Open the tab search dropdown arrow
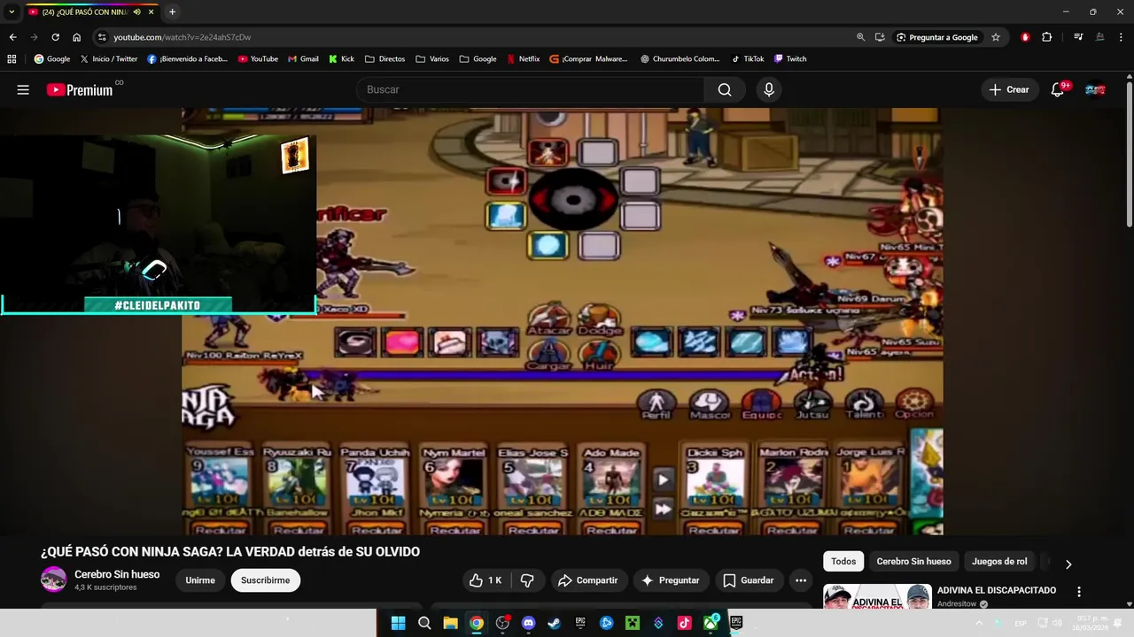This screenshot has width=1134, height=637. [12, 12]
